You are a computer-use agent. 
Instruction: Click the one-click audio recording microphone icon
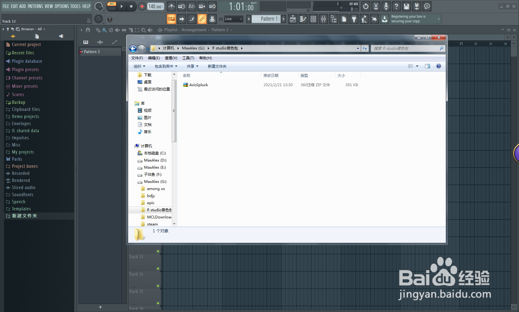[386, 6]
